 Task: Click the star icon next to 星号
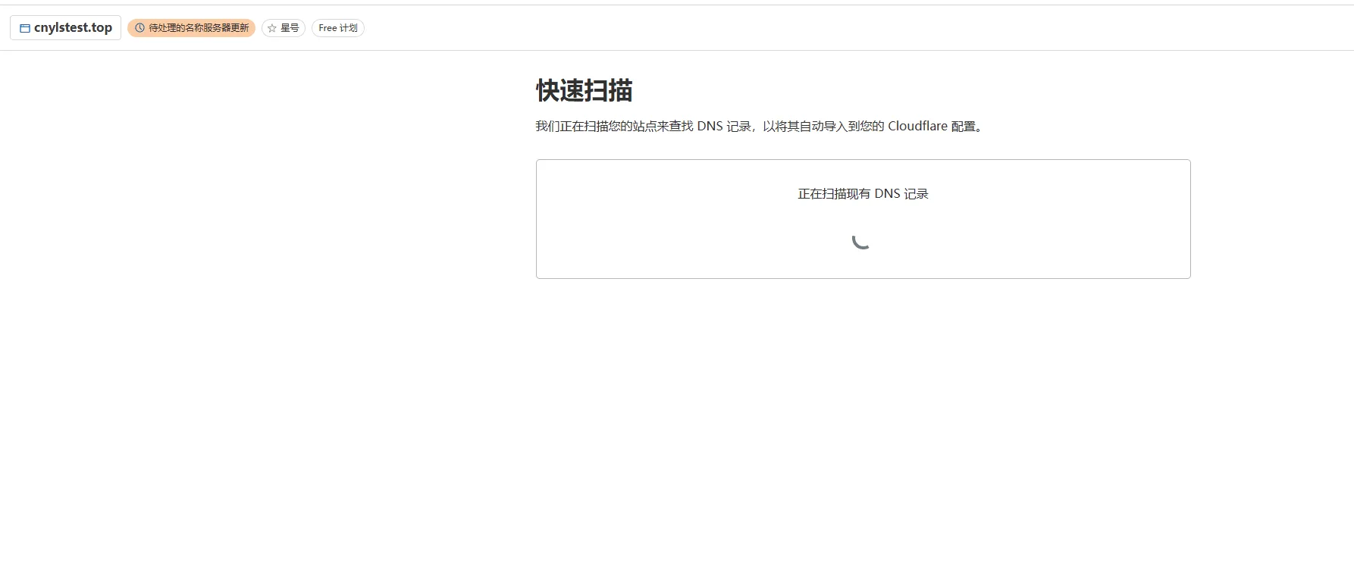point(272,28)
